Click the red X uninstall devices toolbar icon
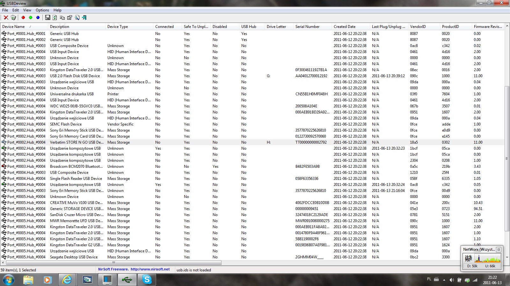Viewport: 510px width, 286px height. click(6, 17)
